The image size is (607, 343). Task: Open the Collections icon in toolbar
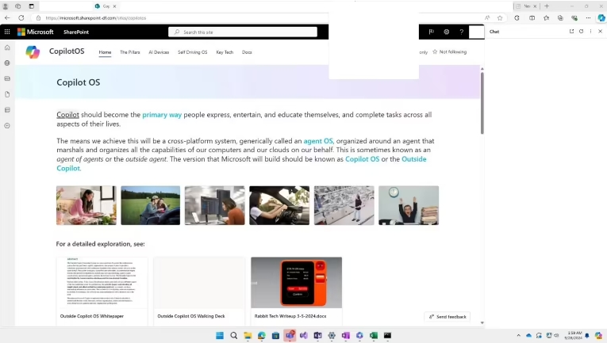pyautogui.click(x=560, y=17)
